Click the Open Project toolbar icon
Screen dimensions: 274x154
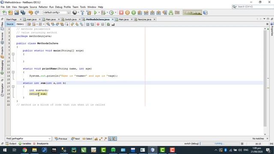17,12
